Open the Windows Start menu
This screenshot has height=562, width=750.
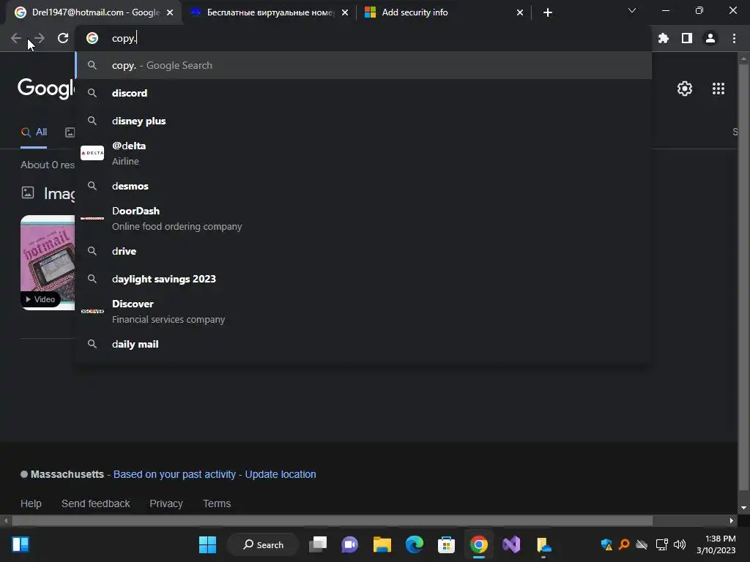pos(207,544)
